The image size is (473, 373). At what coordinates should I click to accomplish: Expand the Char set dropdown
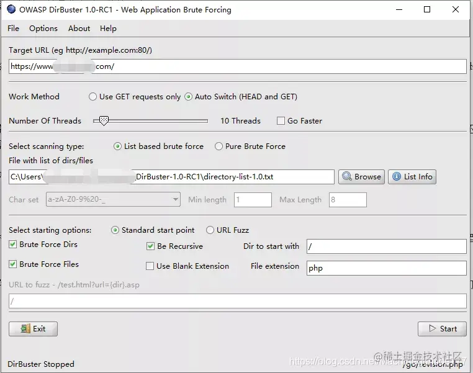175,199
